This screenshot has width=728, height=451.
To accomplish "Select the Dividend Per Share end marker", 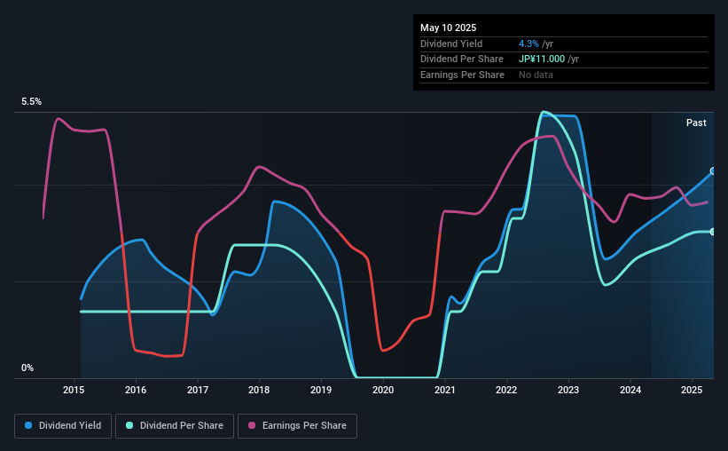I will (x=713, y=232).
